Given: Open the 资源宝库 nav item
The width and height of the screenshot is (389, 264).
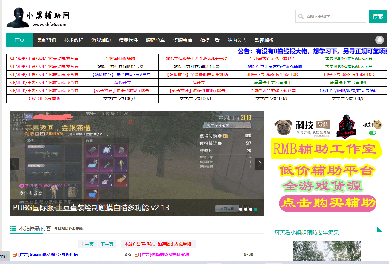Looking at the screenshot, I should click(x=183, y=40).
